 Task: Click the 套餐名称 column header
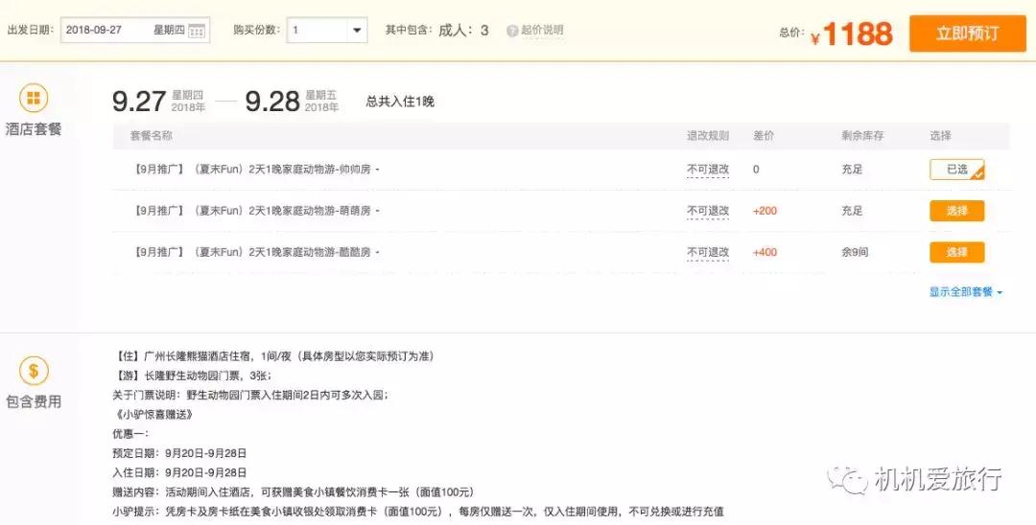pyautogui.click(x=152, y=136)
